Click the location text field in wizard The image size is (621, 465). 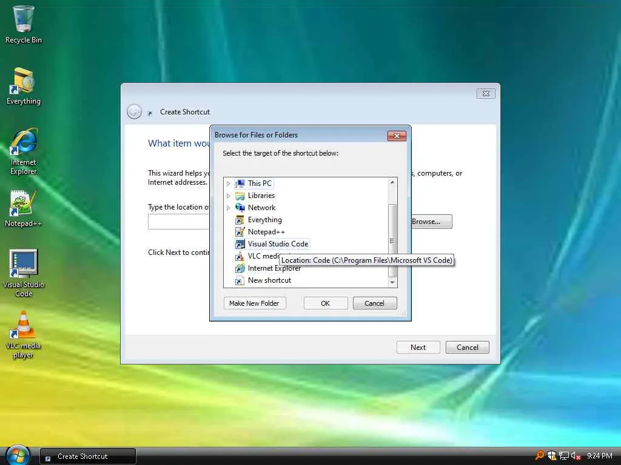(179, 222)
